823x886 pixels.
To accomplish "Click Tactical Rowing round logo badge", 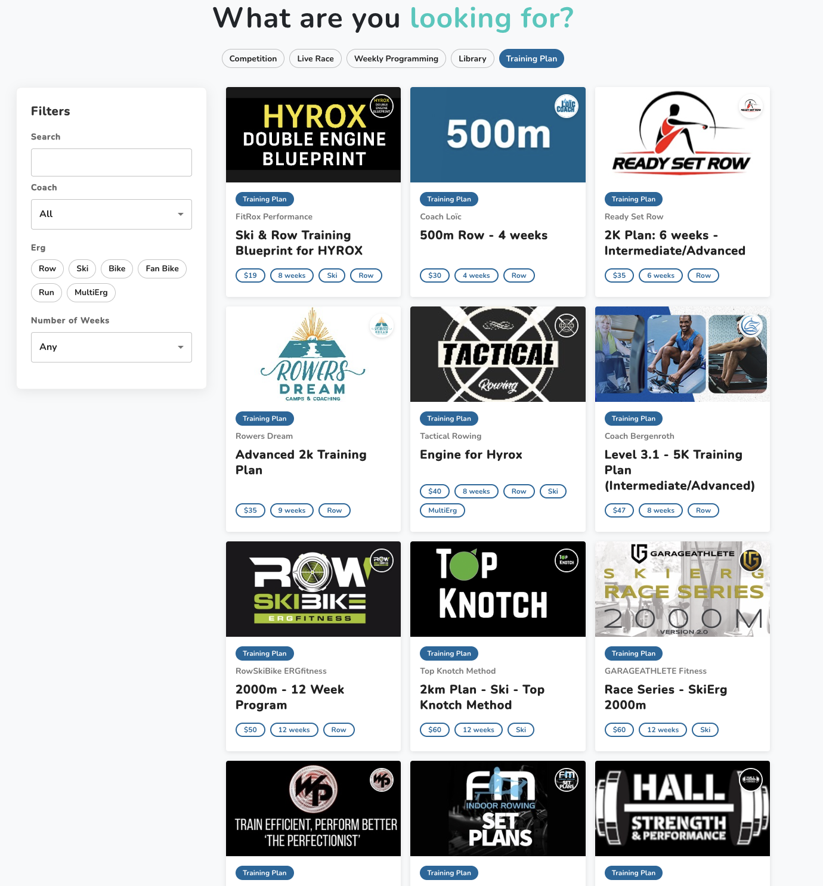I will point(566,326).
